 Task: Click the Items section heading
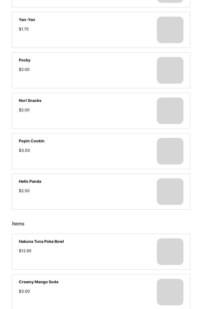[x=18, y=224]
